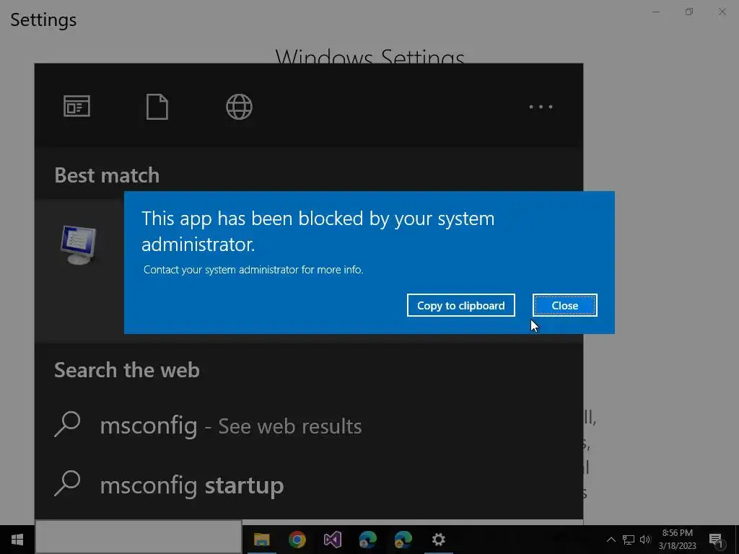Screen dimensions: 739x554
Task: Open the Action Center notifications icon
Action: pyautogui.click(x=717, y=540)
